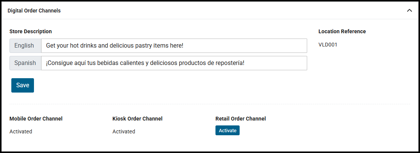Click the Mobile Order Channel label
Screen dimensions: 420x153
point(36,119)
